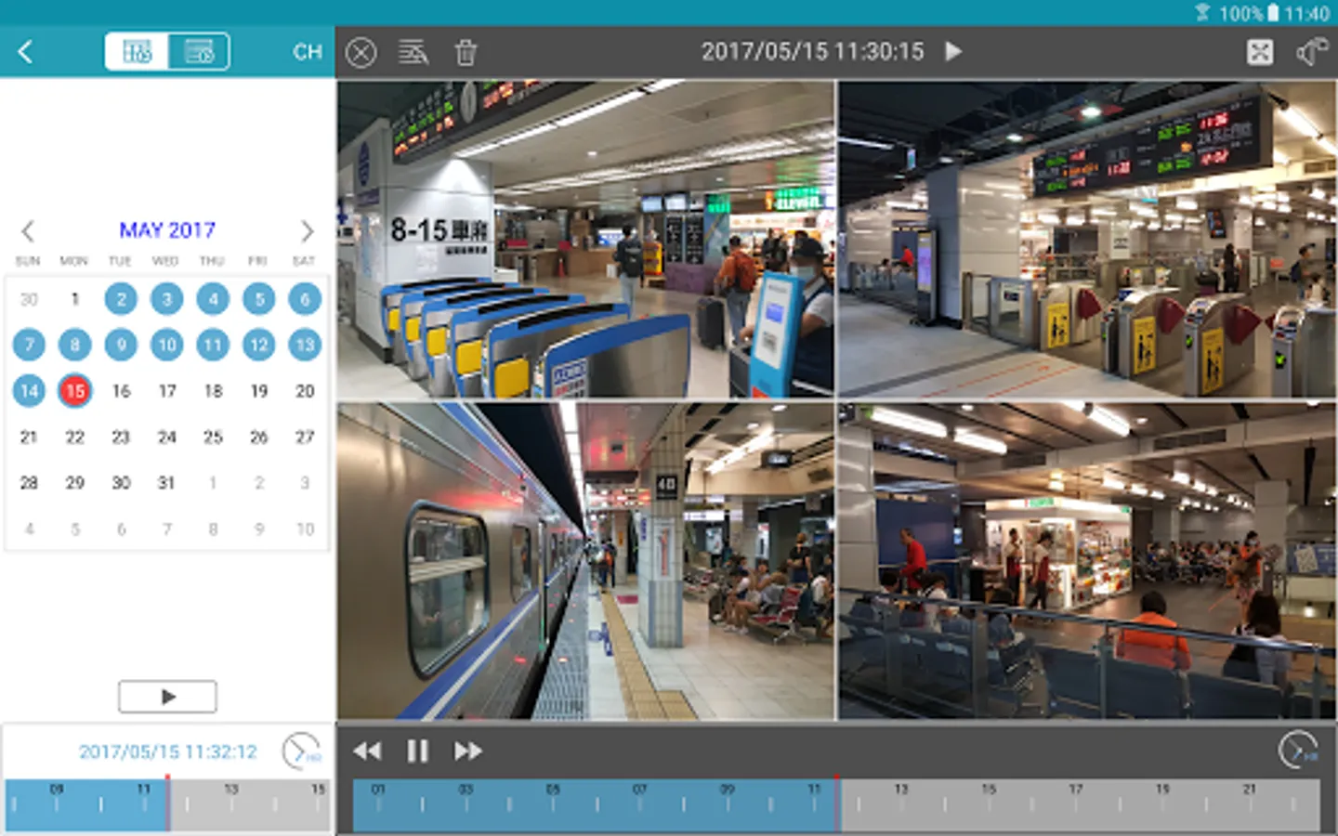Go to previous month in calendar
The width and height of the screenshot is (1338, 836).
click(28, 230)
